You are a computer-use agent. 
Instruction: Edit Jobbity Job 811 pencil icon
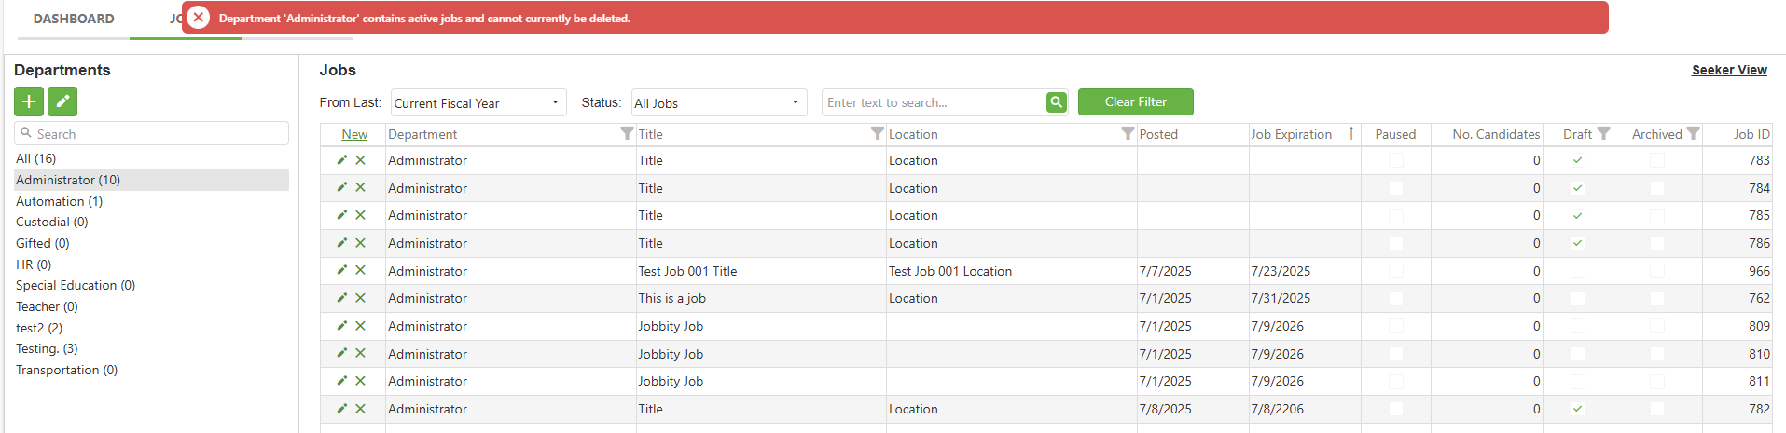click(x=342, y=381)
